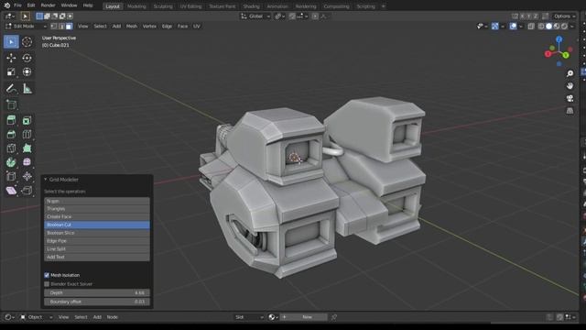Choose N-gon operation

pos(97,201)
